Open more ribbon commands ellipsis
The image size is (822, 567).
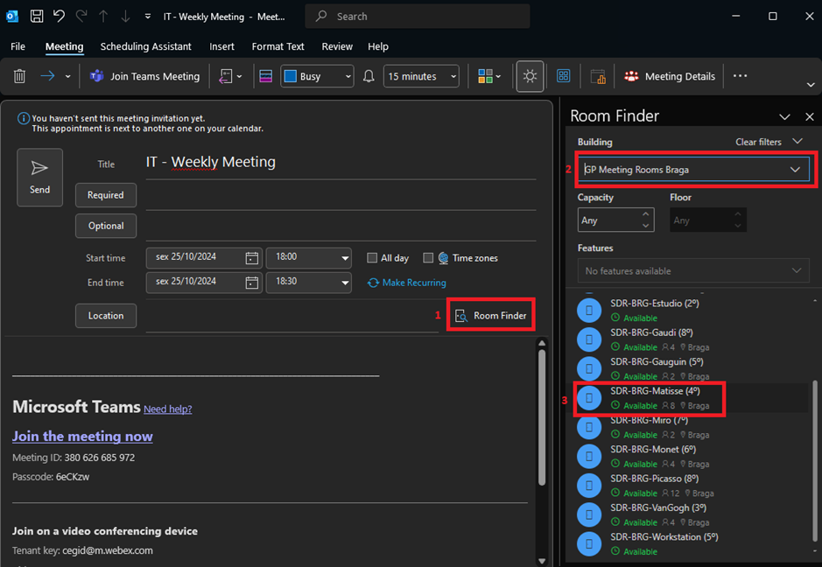(740, 76)
